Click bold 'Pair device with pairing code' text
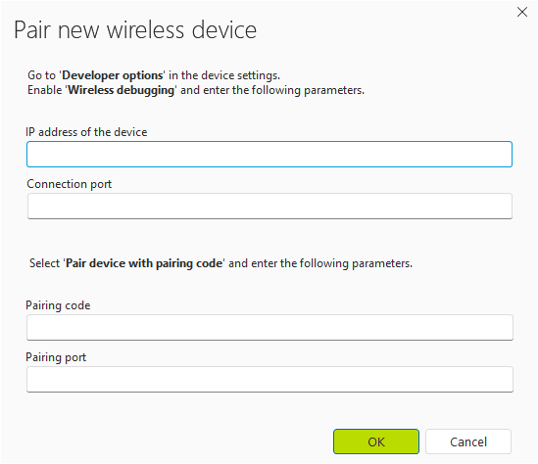The image size is (538, 464). pos(144,263)
